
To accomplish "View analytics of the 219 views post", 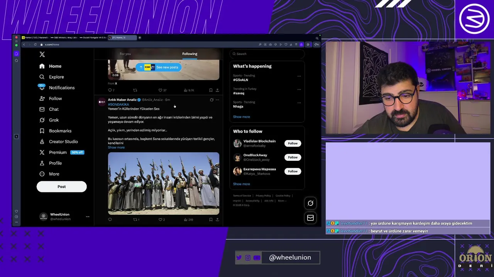I will [188, 220].
